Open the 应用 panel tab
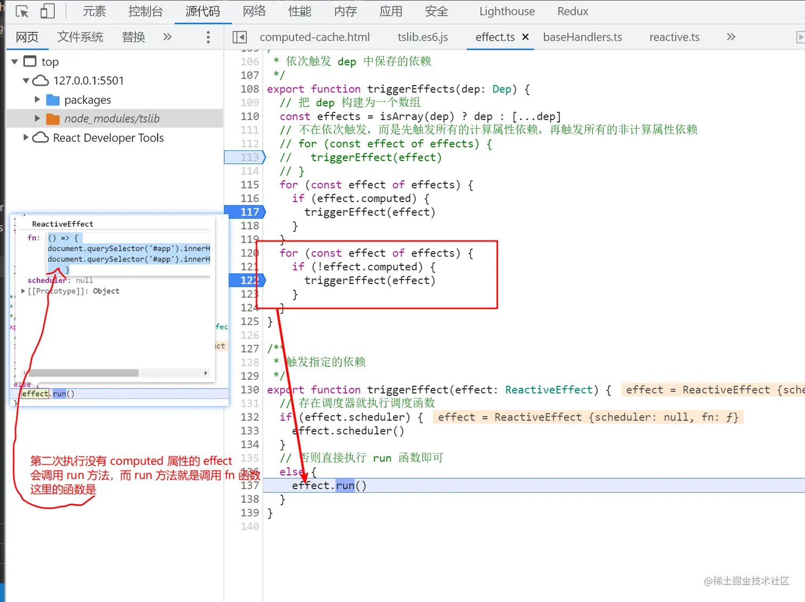The width and height of the screenshot is (805, 602). 391,11
